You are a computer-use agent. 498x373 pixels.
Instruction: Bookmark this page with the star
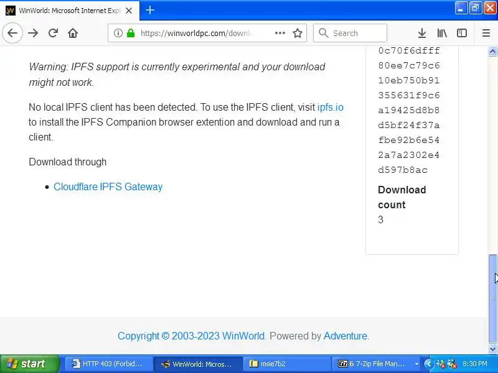[x=298, y=33]
